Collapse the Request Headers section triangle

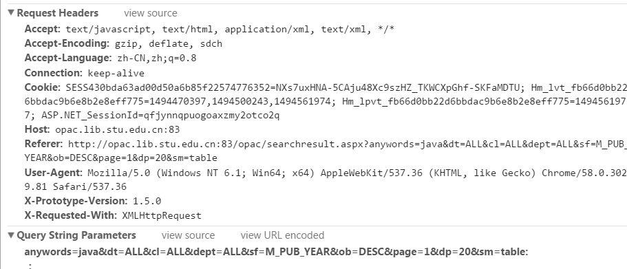click(x=11, y=13)
